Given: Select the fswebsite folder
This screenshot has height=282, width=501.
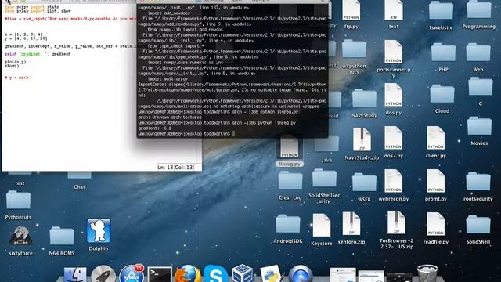Looking at the screenshot, I should (441, 10).
